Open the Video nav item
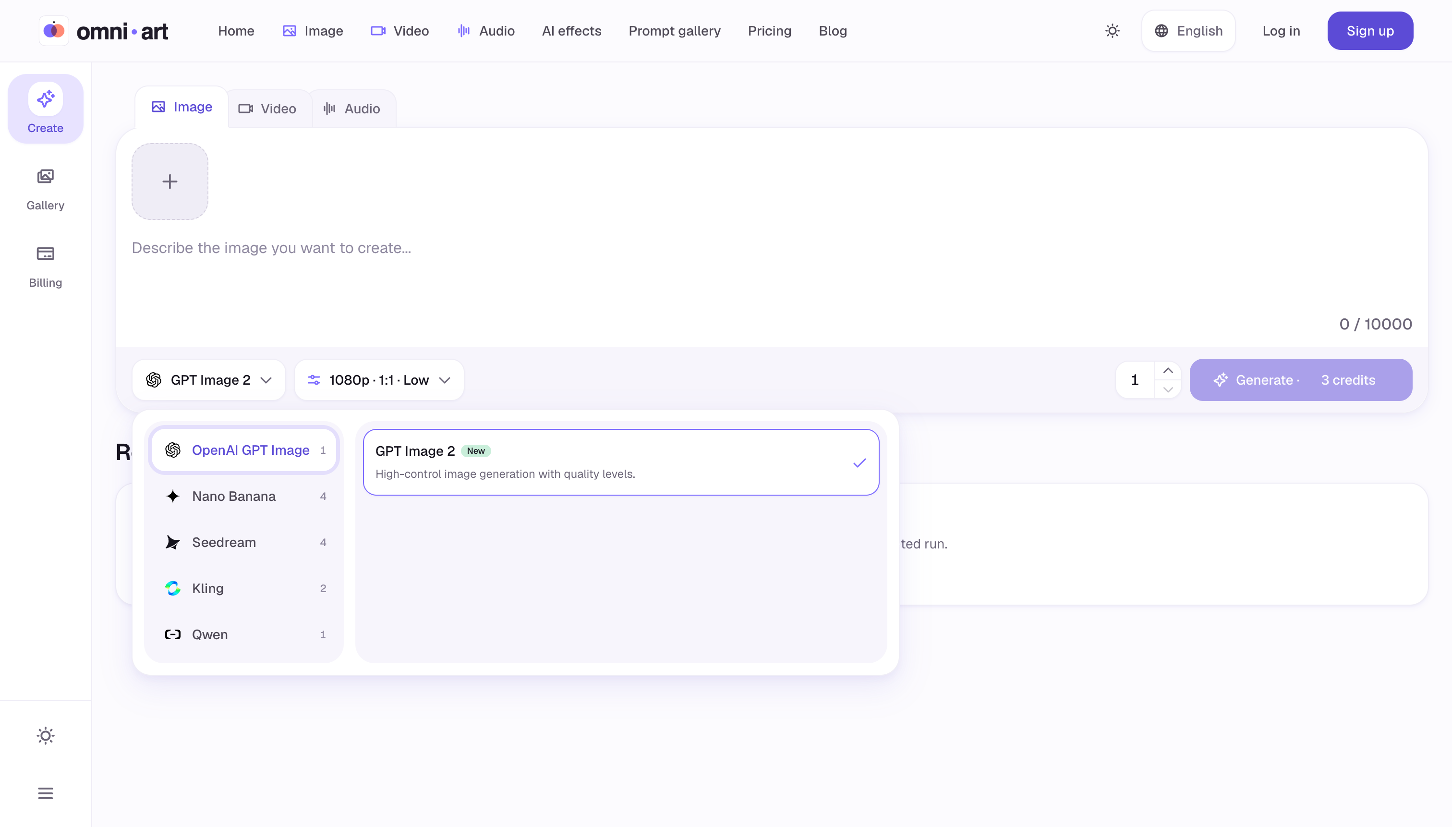Image resolution: width=1452 pixels, height=827 pixels. pos(400,31)
